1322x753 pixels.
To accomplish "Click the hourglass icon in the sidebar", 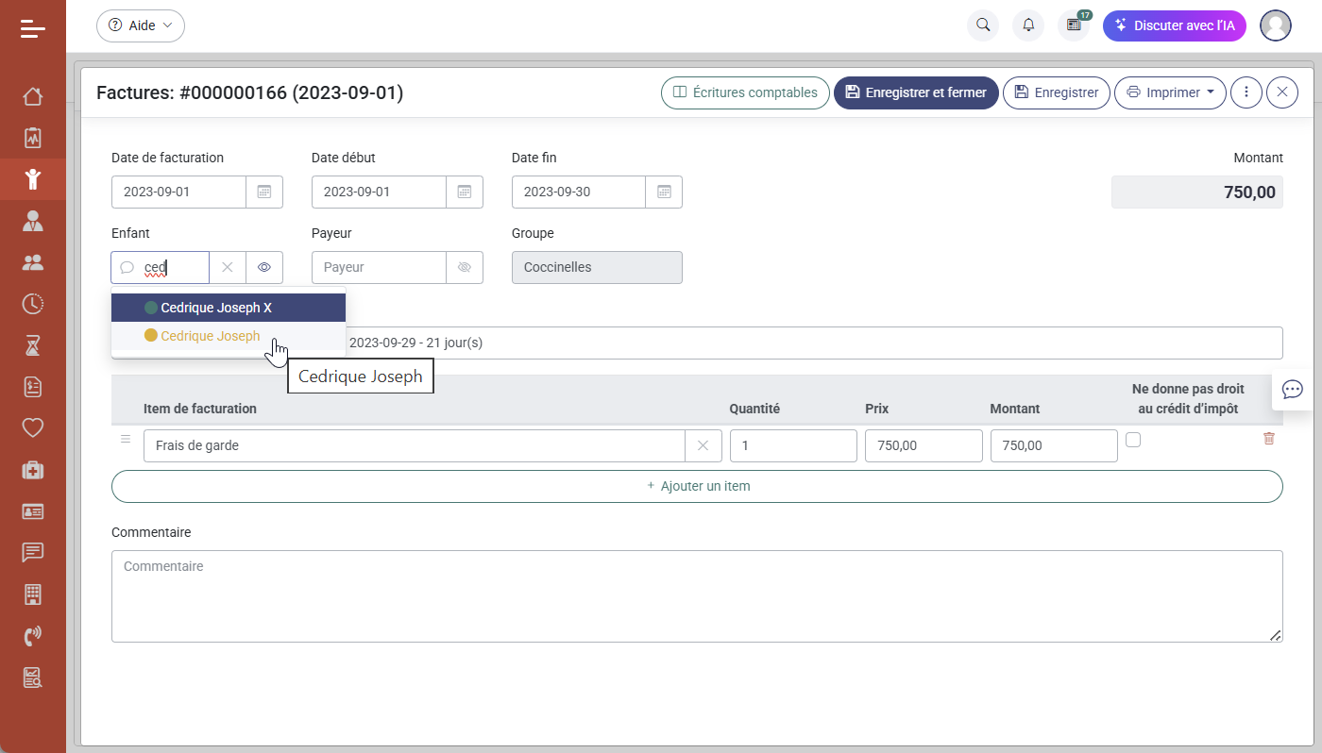I will (x=33, y=345).
